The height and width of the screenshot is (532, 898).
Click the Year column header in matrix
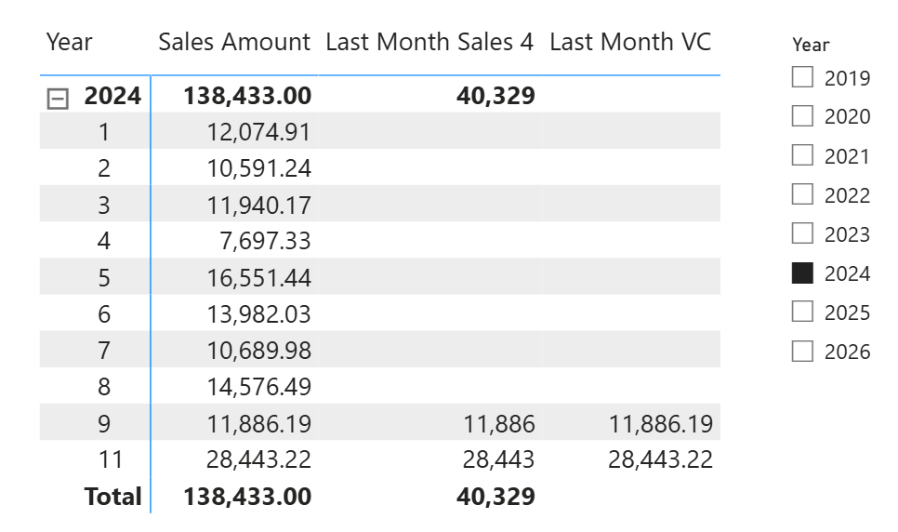coord(70,42)
